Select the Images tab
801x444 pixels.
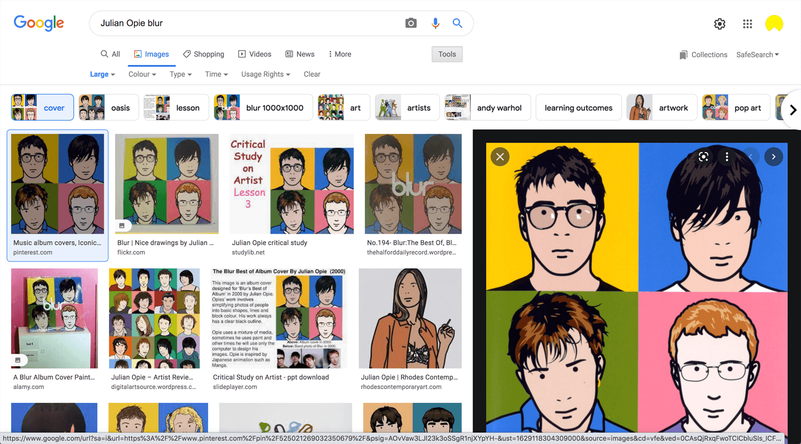pyautogui.click(x=152, y=54)
